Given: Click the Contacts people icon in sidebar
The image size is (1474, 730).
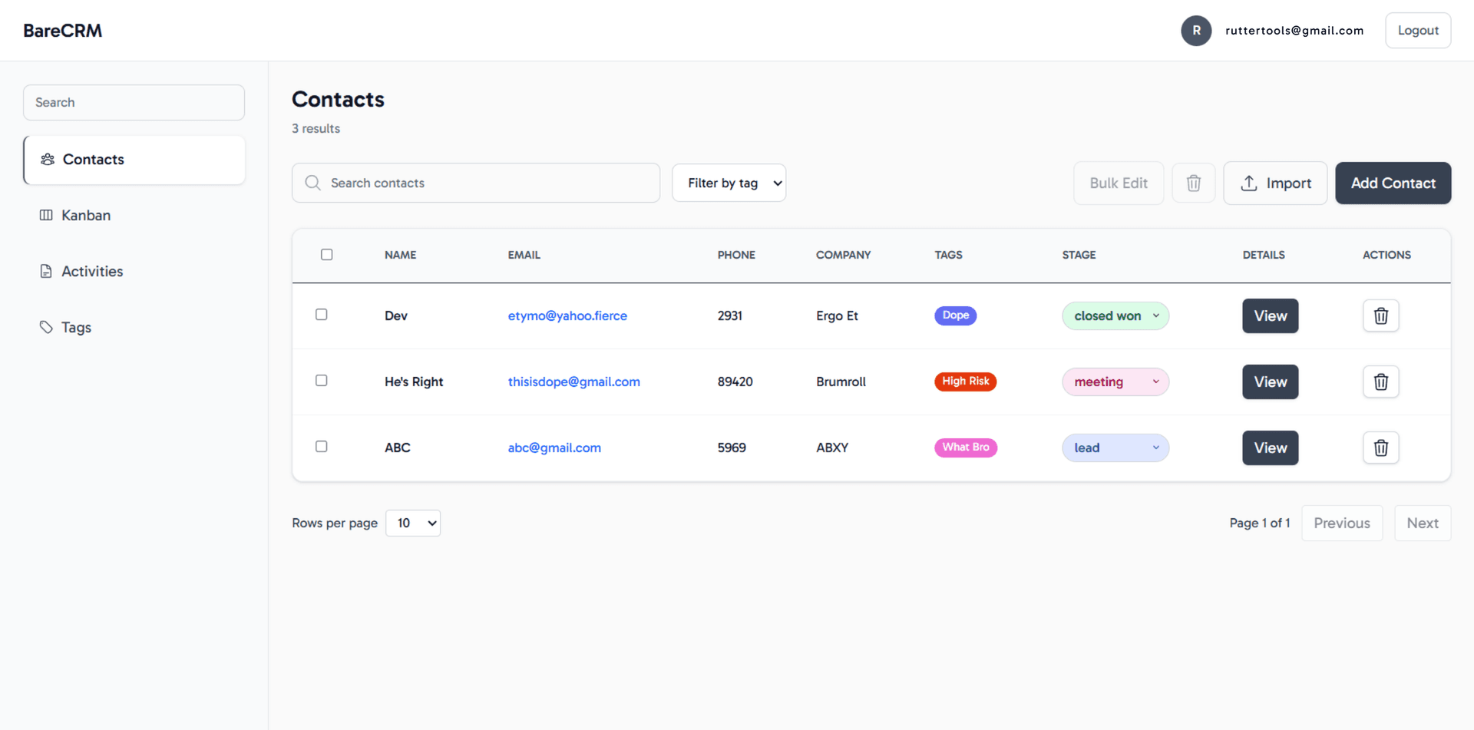Looking at the screenshot, I should point(47,159).
